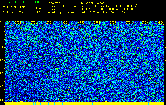Click the date stamp 25.09.22 07:50
The image size is (166, 105).
[x=13, y=12]
